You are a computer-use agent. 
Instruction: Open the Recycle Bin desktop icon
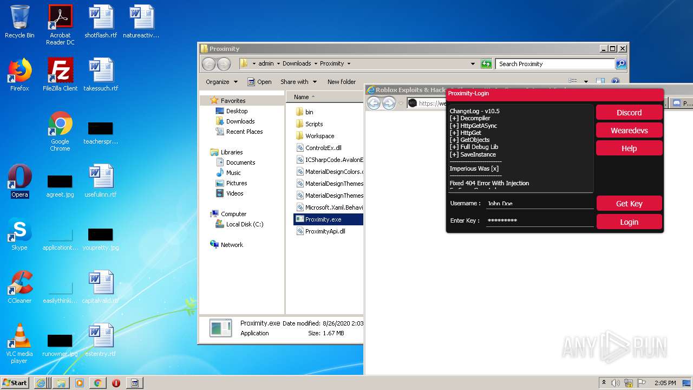coord(19,22)
